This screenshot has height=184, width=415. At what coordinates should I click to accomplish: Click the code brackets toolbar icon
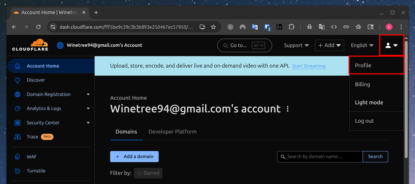pos(334,27)
